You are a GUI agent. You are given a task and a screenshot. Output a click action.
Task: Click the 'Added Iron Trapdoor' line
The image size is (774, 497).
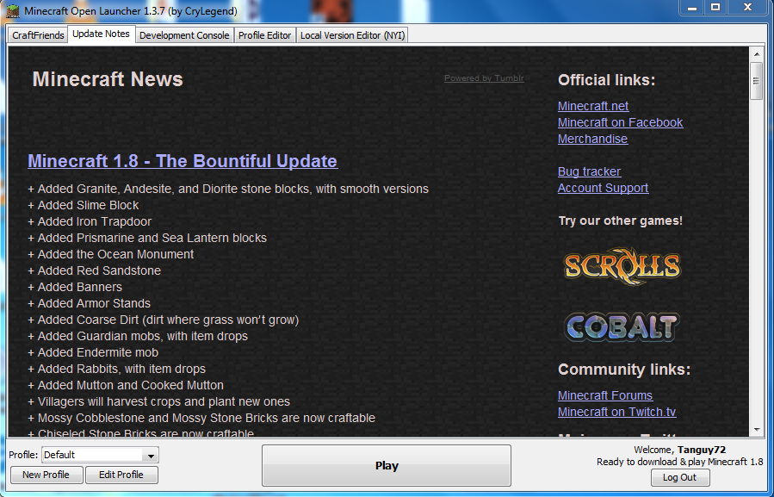point(90,221)
